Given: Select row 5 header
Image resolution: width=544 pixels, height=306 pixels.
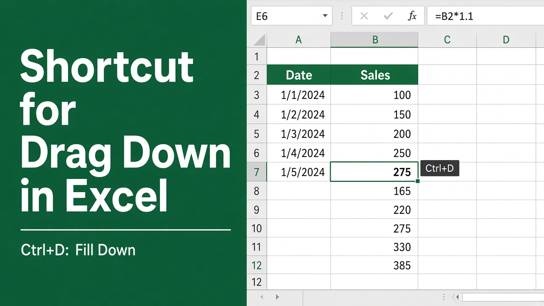Looking at the screenshot, I should (x=257, y=134).
